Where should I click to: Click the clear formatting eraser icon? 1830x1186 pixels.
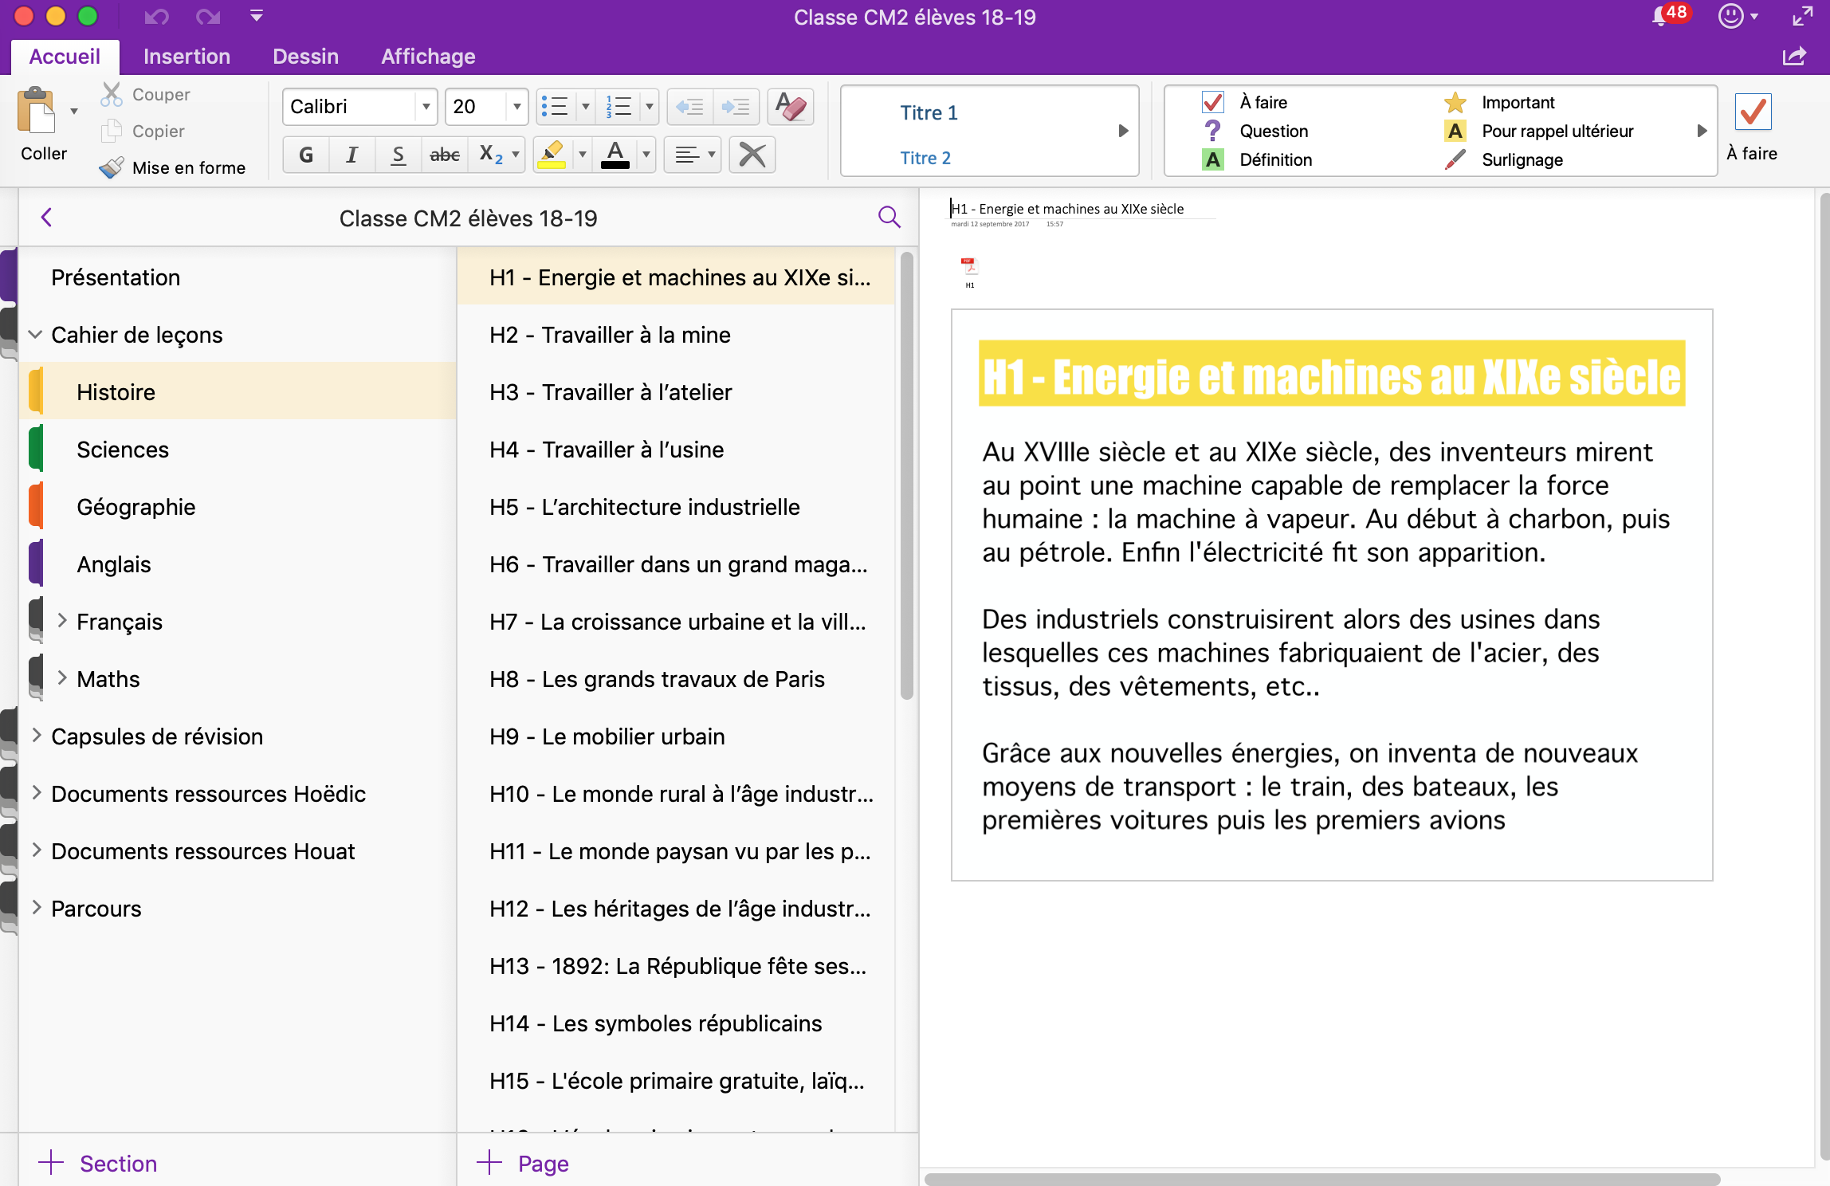coord(790,107)
